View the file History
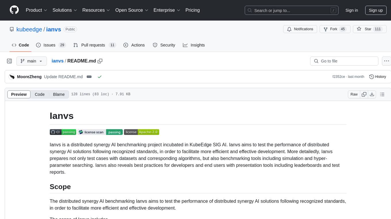Viewport: 391px width, 219px height. (x=377, y=77)
